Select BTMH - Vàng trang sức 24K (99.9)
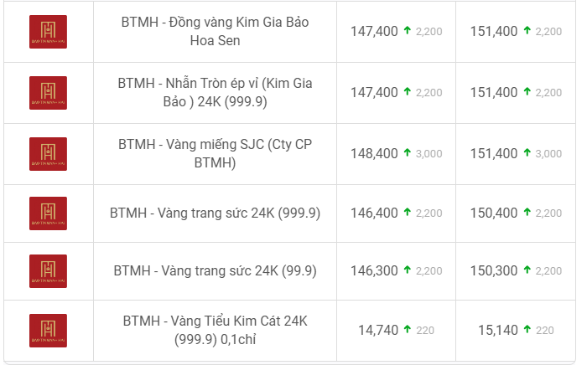 click(x=215, y=271)
